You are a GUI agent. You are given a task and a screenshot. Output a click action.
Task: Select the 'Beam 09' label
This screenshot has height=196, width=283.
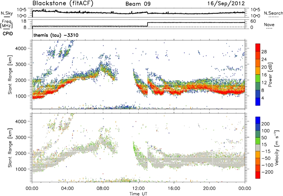click(x=138, y=4)
